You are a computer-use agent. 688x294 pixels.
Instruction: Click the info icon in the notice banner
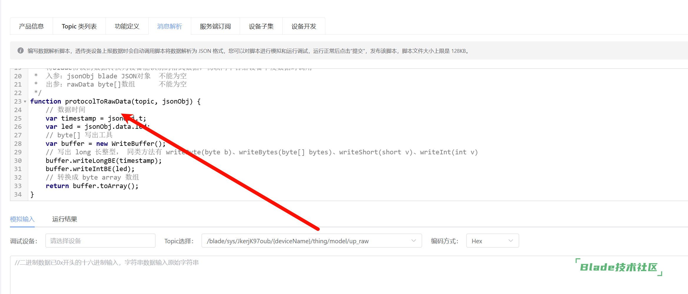point(20,51)
